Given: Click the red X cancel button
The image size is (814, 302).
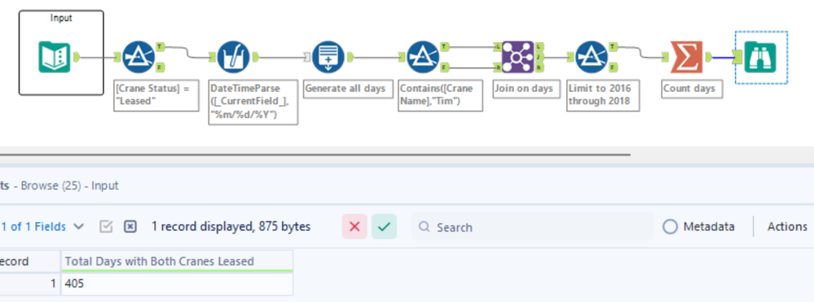Looking at the screenshot, I should [x=354, y=227].
